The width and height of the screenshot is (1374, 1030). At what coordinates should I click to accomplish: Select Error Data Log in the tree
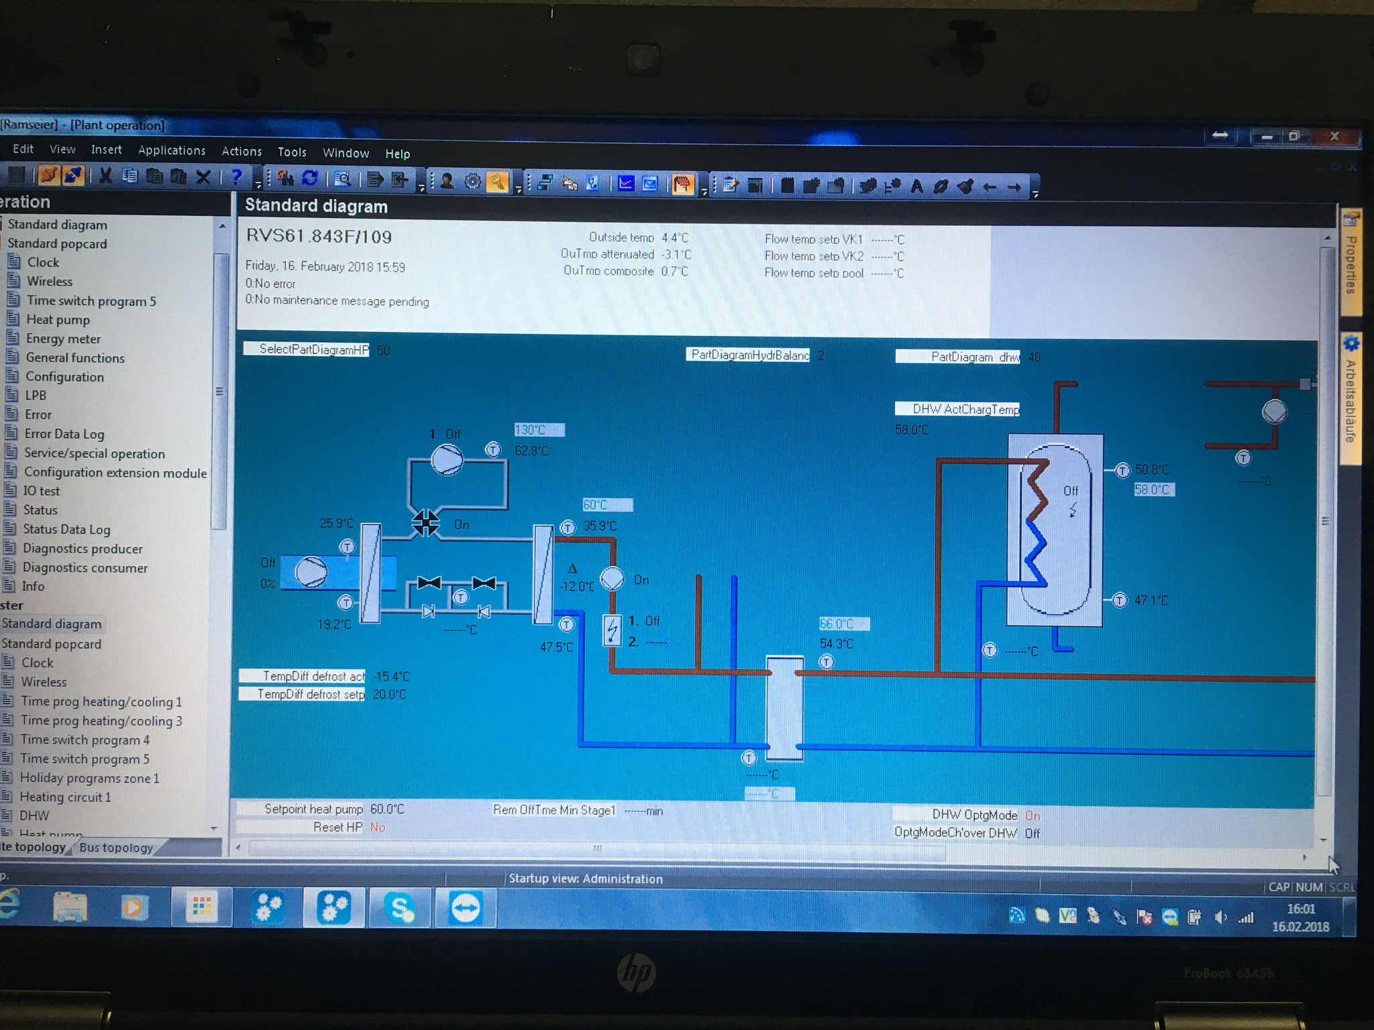[x=64, y=434]
